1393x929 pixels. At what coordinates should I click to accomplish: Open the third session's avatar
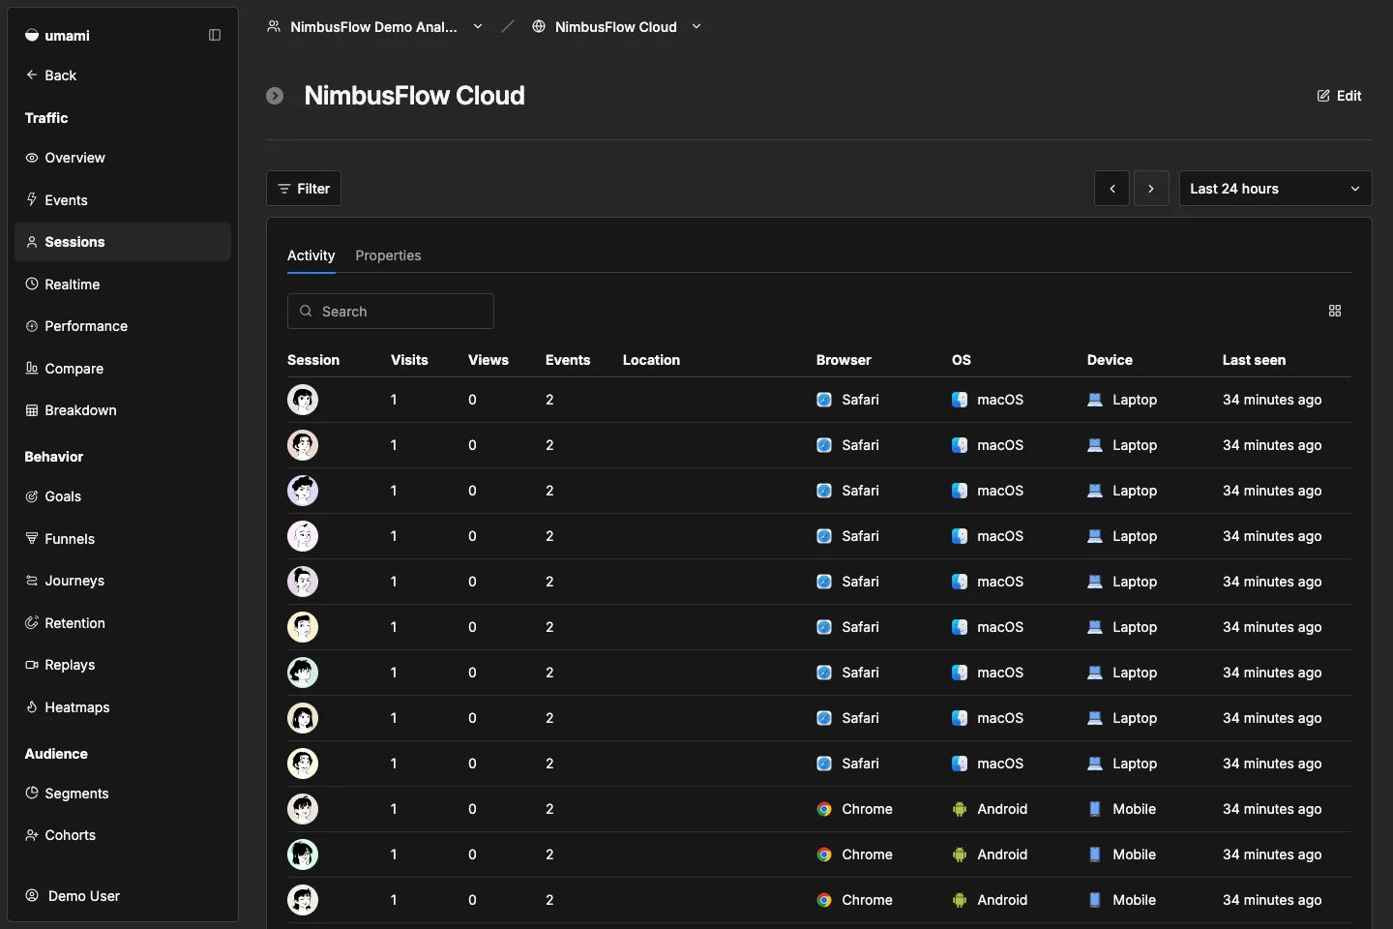click(x=303, y=491)
